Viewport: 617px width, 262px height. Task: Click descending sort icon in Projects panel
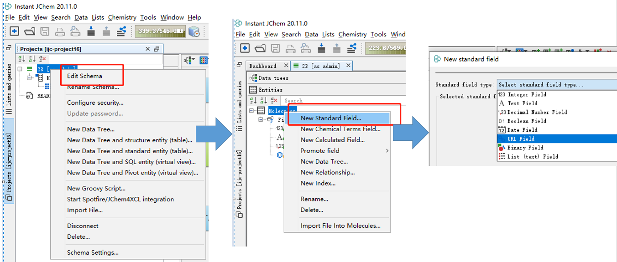click(32, 59)
